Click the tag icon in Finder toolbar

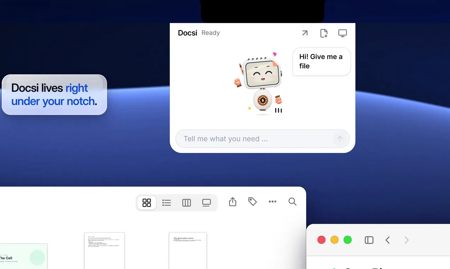point(252,202)
